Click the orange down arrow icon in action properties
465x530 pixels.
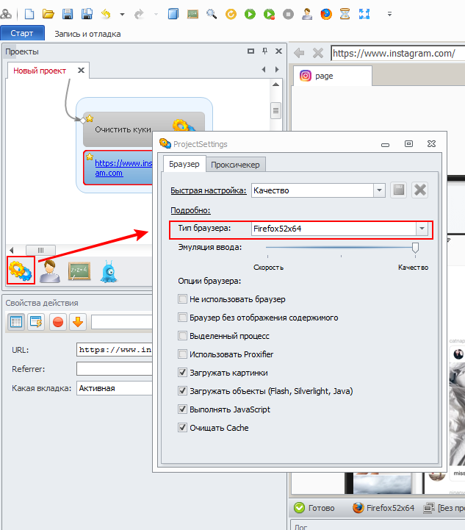[x=78, y=322]
